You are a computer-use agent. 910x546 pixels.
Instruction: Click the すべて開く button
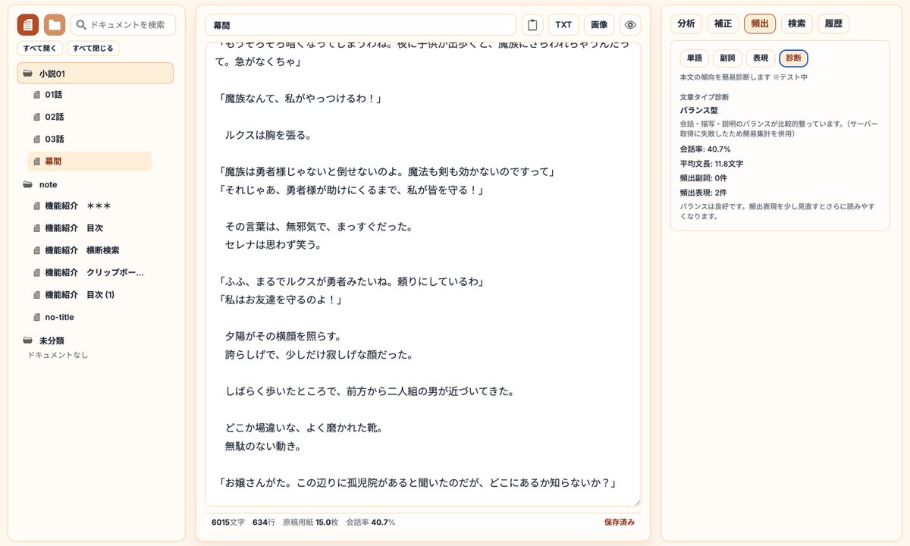39,49
